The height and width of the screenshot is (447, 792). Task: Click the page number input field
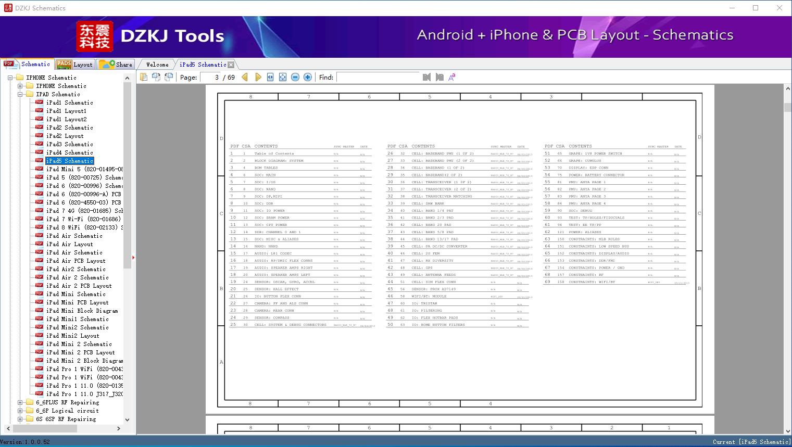pyautogui.click(x=210, y=77)
